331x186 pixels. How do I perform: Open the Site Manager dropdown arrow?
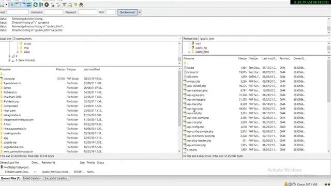[6, 5]
